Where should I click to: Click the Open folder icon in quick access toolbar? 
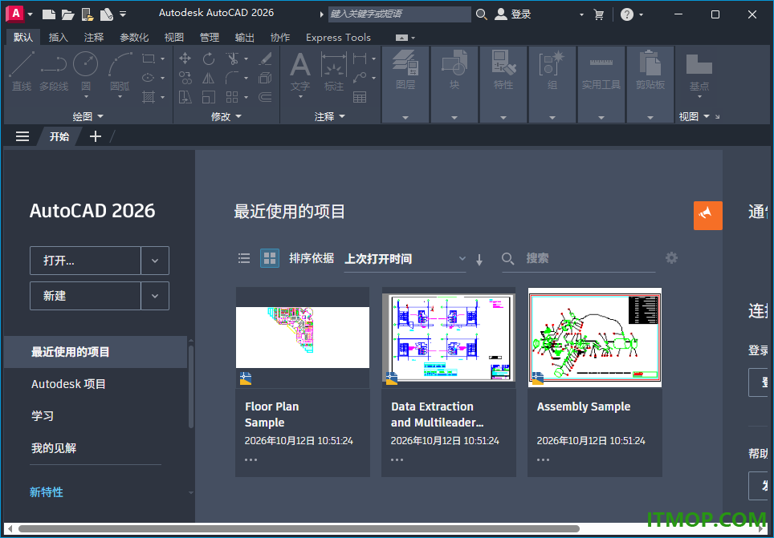click(x=67, y=14)
